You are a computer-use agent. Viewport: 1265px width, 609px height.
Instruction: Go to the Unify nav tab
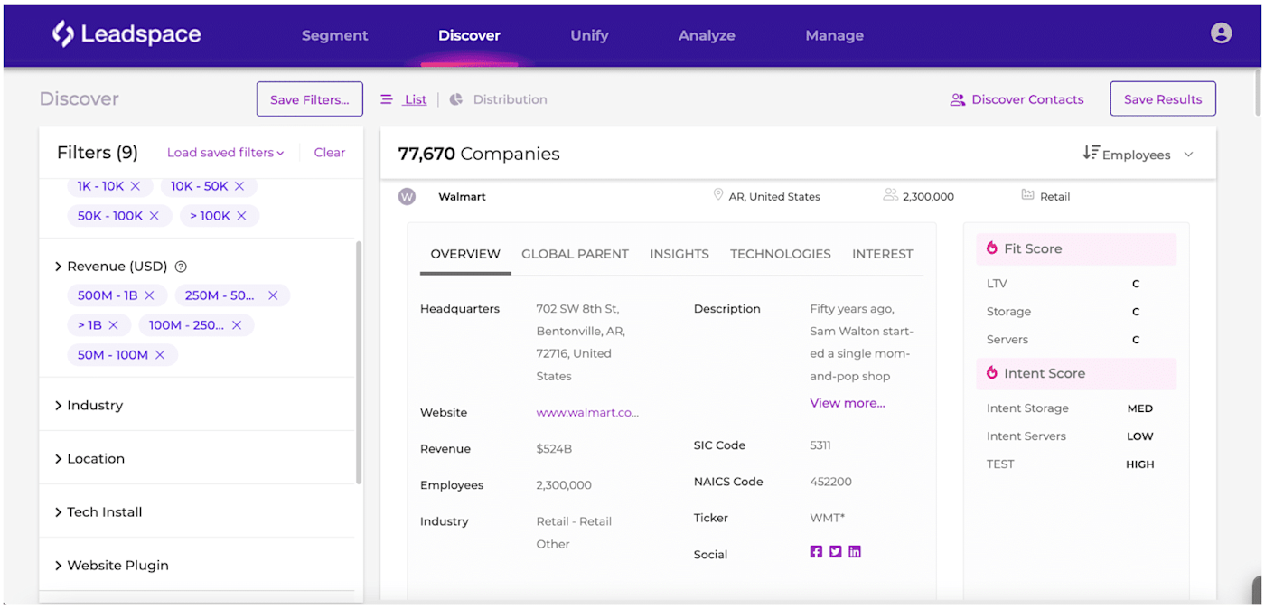589,35
